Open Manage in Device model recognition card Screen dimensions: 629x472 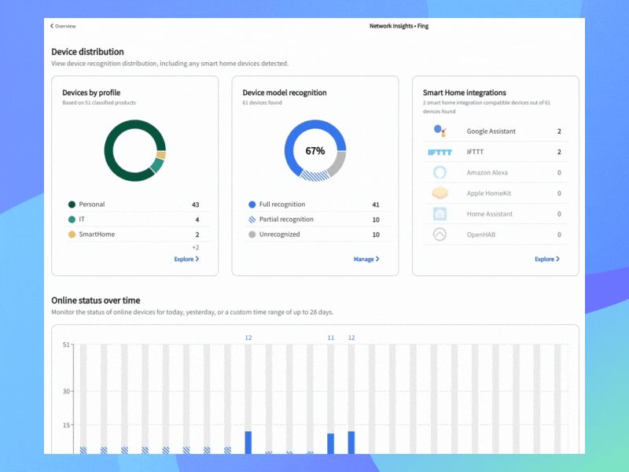(366, 260)
